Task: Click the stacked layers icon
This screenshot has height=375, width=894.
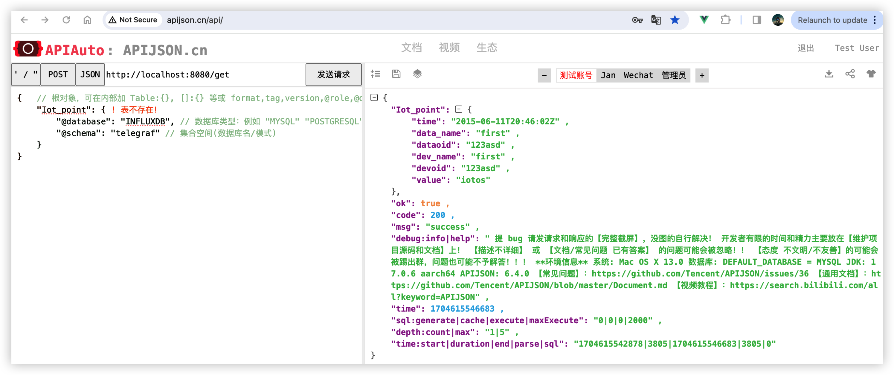Action: tap(417, 74)
